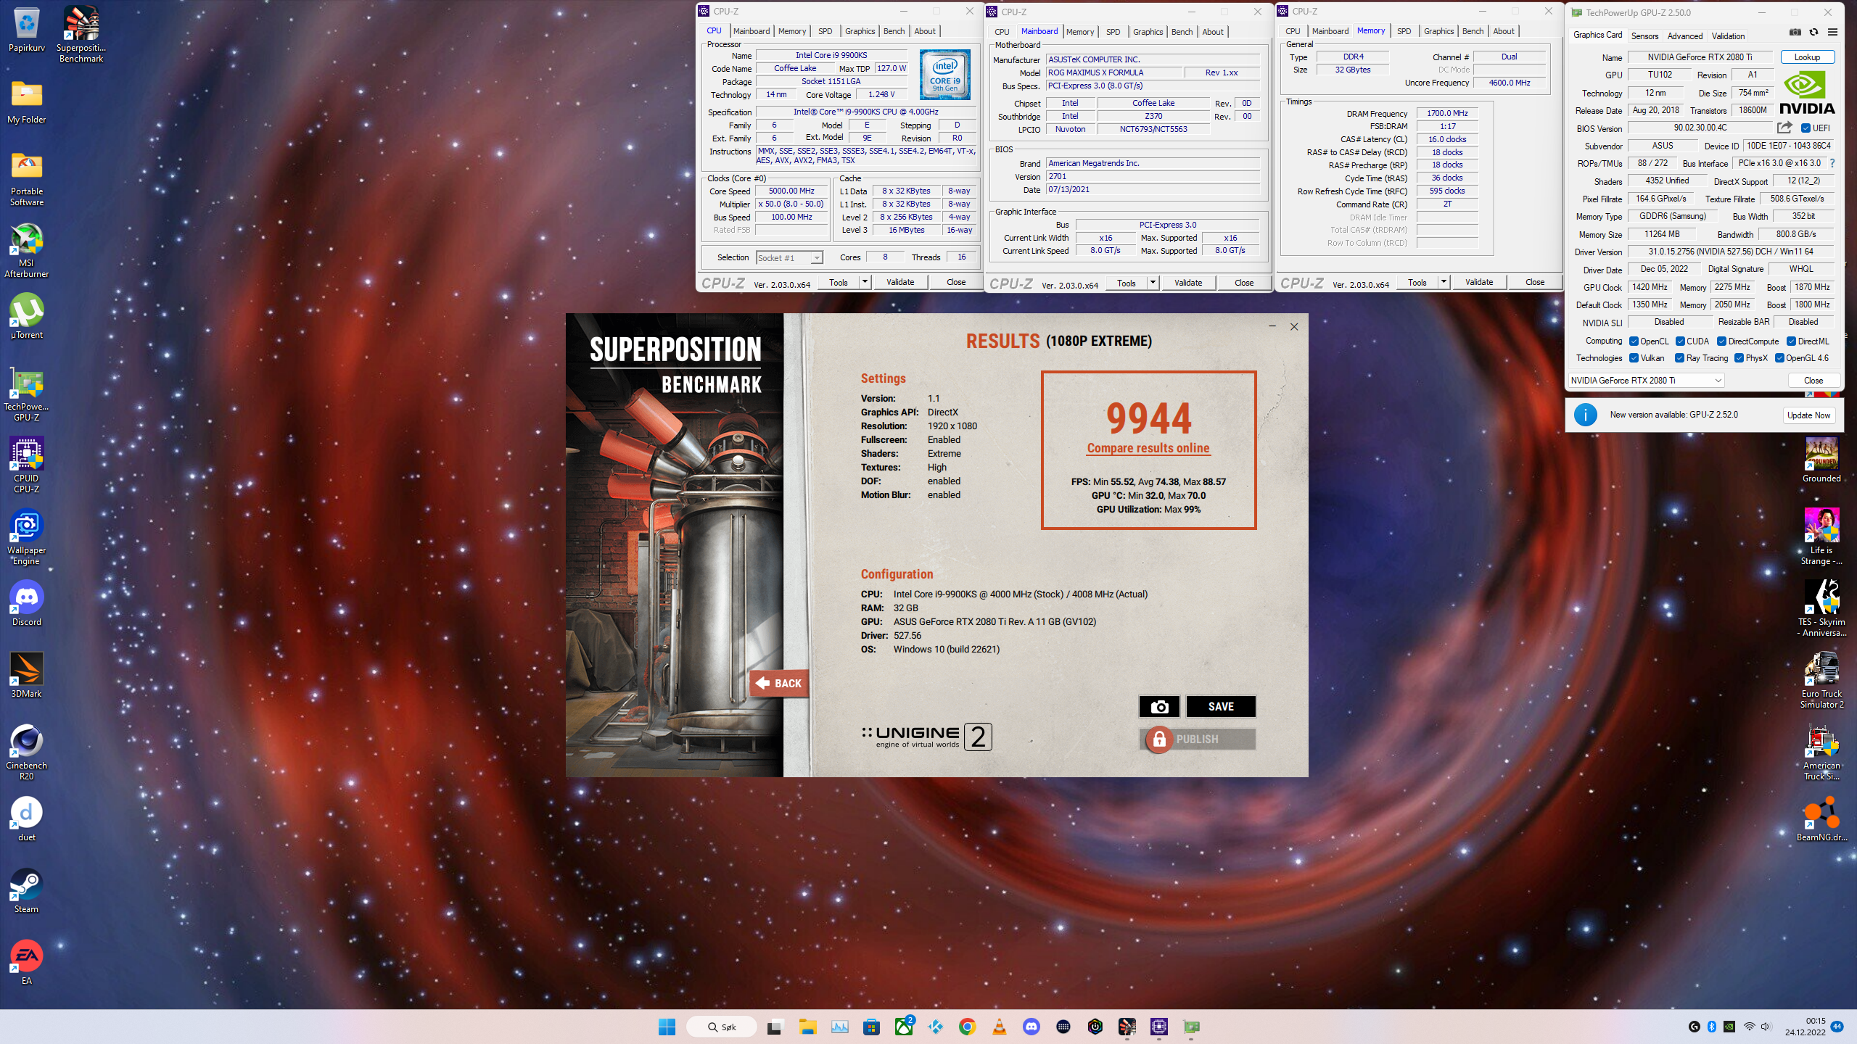
Task: Open SPD tab in CPU-Z CPU window
Action: [825, 31]
